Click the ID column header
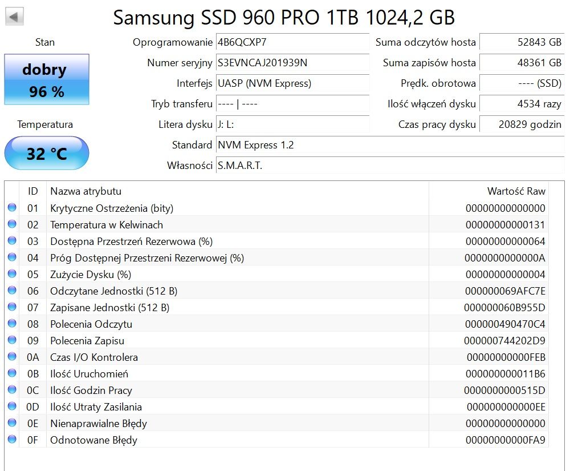 point(32,191)
